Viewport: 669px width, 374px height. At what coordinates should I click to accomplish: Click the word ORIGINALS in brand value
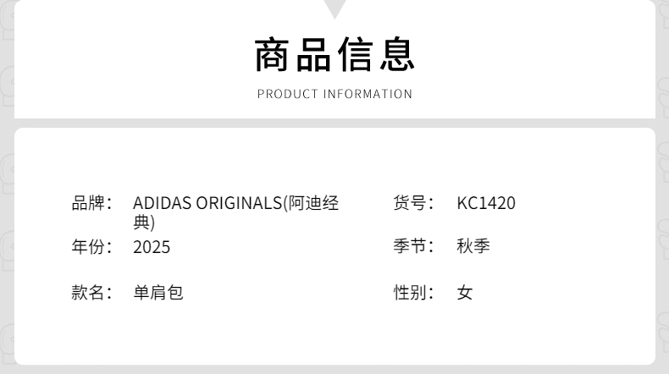238,203
